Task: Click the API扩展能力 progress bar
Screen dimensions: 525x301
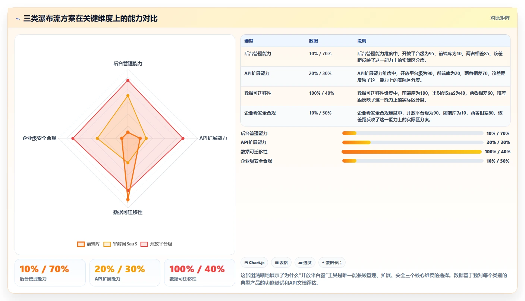Action: pos(413,142)
